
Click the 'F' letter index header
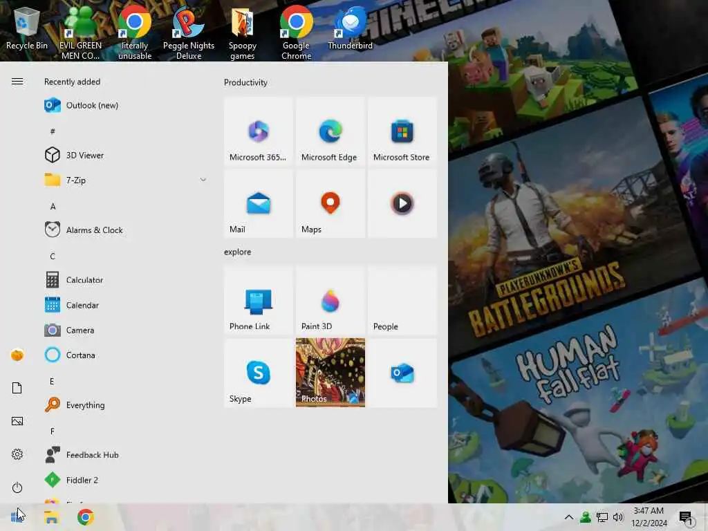point(53,431)
